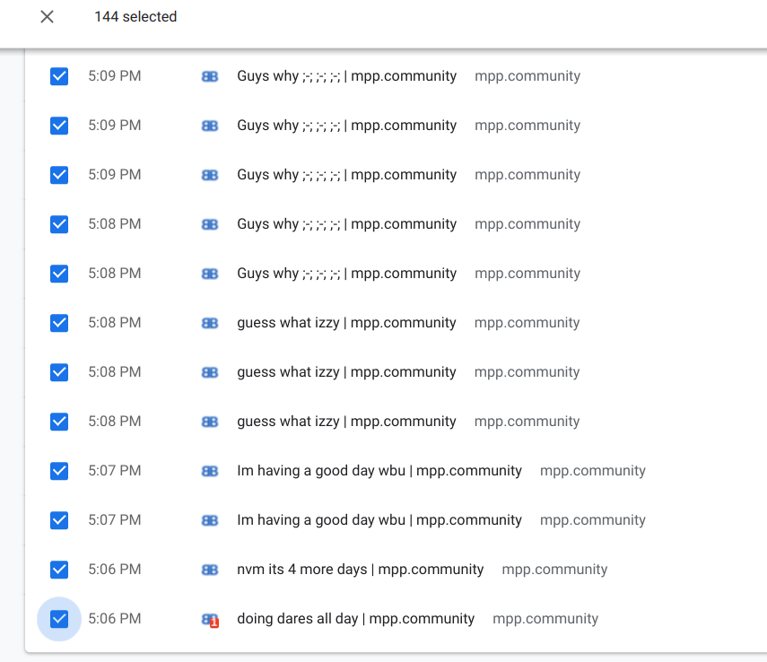Uncheck the upper 5:08 PM "Guys why" entry
767x662 pixels.
click(59, 224)
